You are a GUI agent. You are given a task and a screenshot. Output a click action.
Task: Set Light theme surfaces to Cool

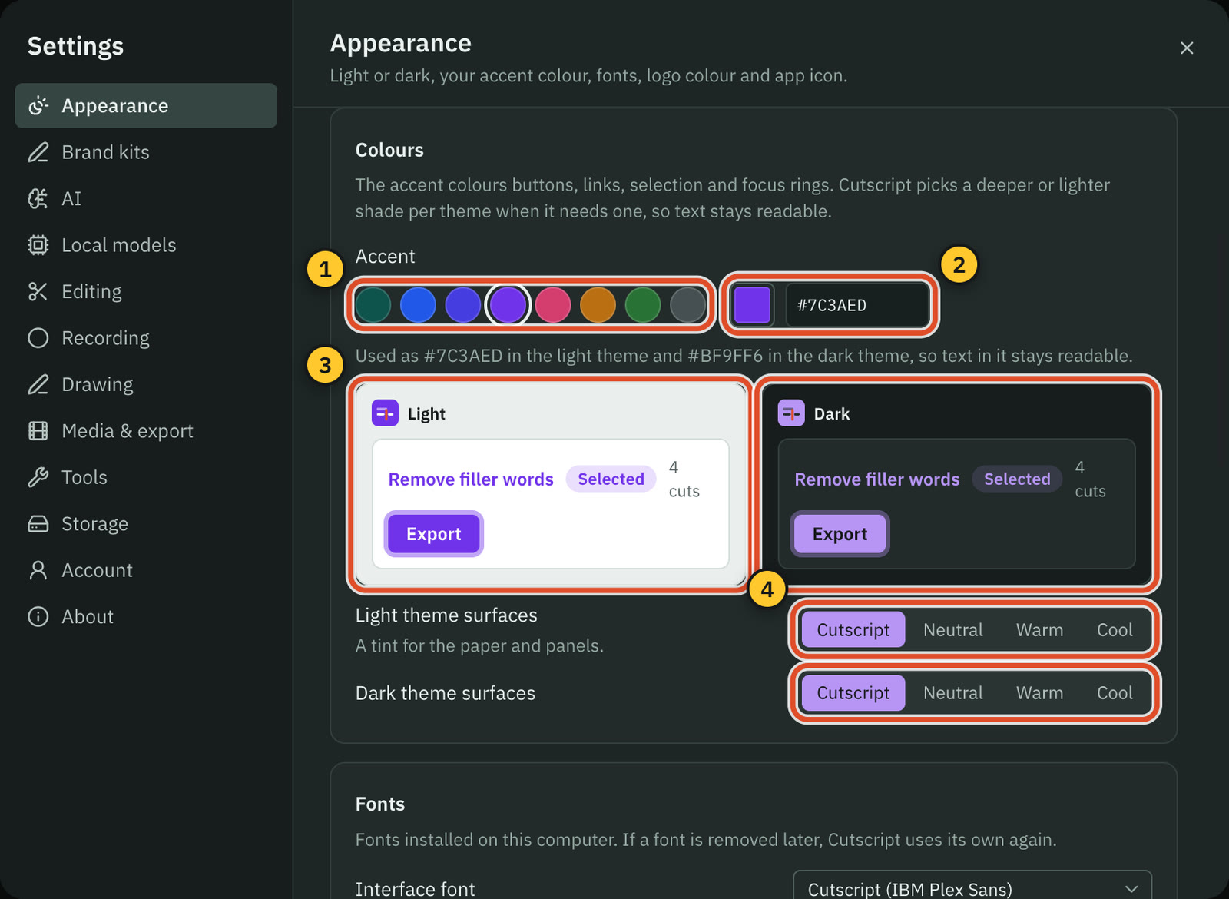click(x=1115, y=630)
